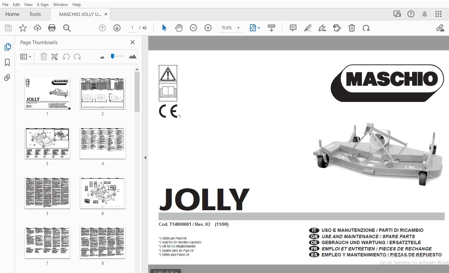Select the MASCHIO JOLLY document tab

click(x=80, y=14)
